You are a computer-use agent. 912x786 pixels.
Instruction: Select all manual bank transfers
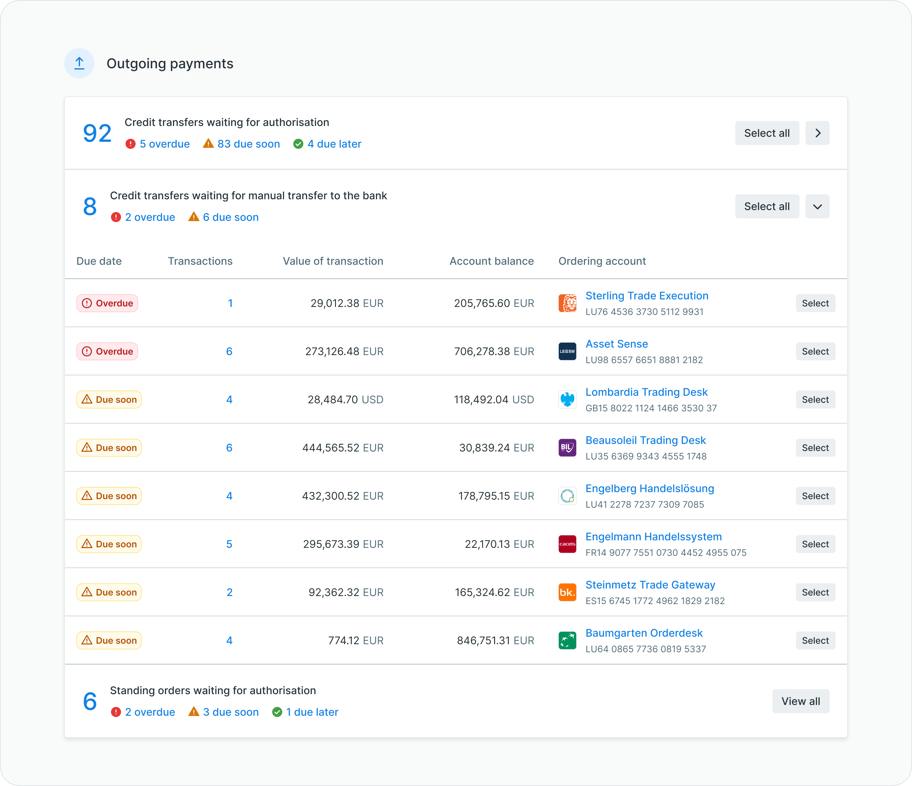(766, 206)
